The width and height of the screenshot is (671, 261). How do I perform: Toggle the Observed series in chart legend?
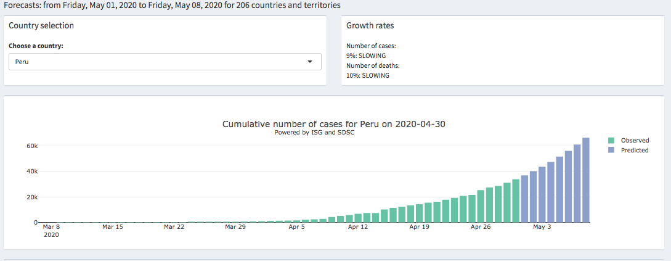pyautogui.click(x=634, y=141)
